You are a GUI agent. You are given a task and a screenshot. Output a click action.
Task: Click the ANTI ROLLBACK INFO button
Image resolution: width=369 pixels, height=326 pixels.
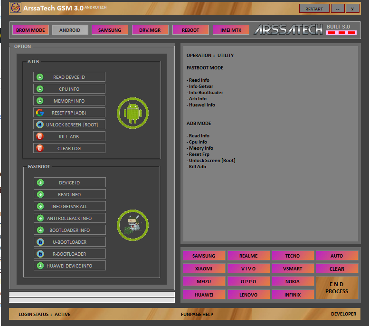point(70,218)
